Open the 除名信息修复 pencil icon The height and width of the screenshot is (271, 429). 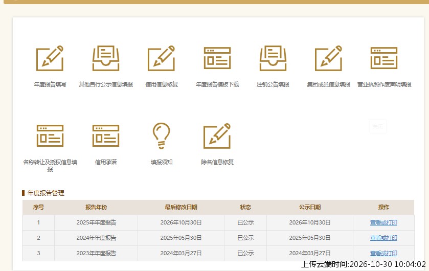pyautogui.click(x=217, y=135)
